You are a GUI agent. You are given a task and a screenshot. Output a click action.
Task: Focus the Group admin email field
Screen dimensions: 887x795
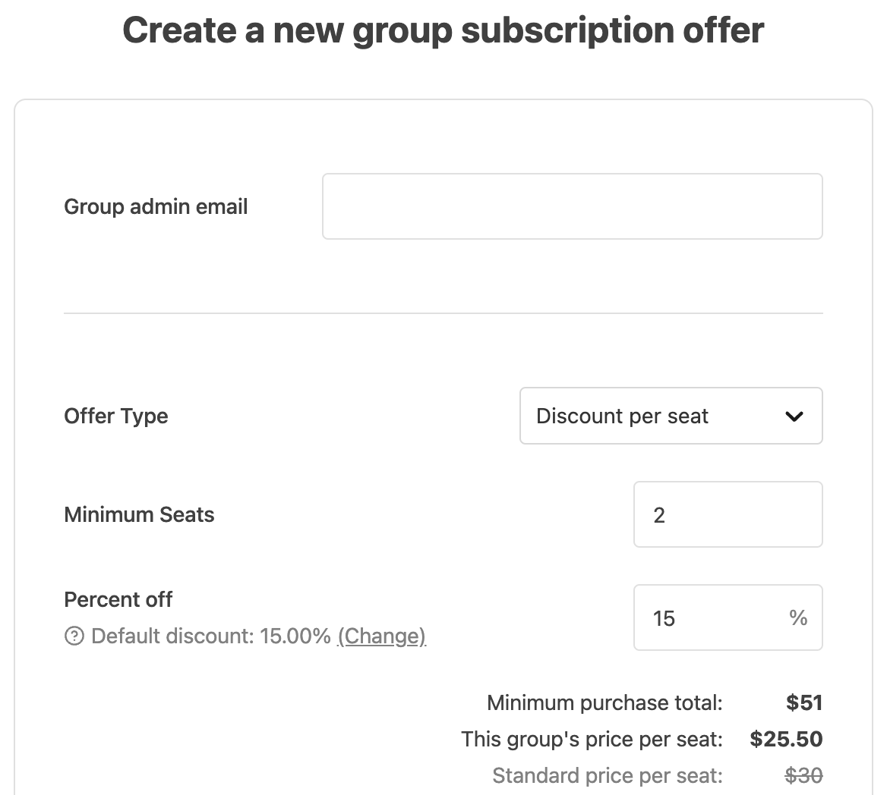tap(573, 206)
